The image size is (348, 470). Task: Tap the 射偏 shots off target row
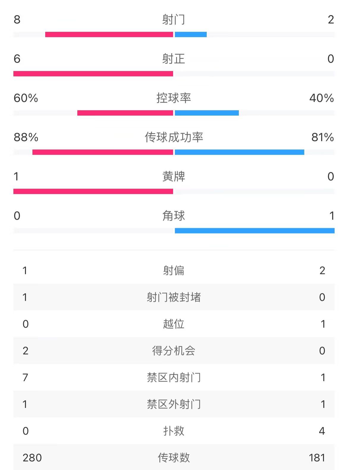(x=174, y=270)
